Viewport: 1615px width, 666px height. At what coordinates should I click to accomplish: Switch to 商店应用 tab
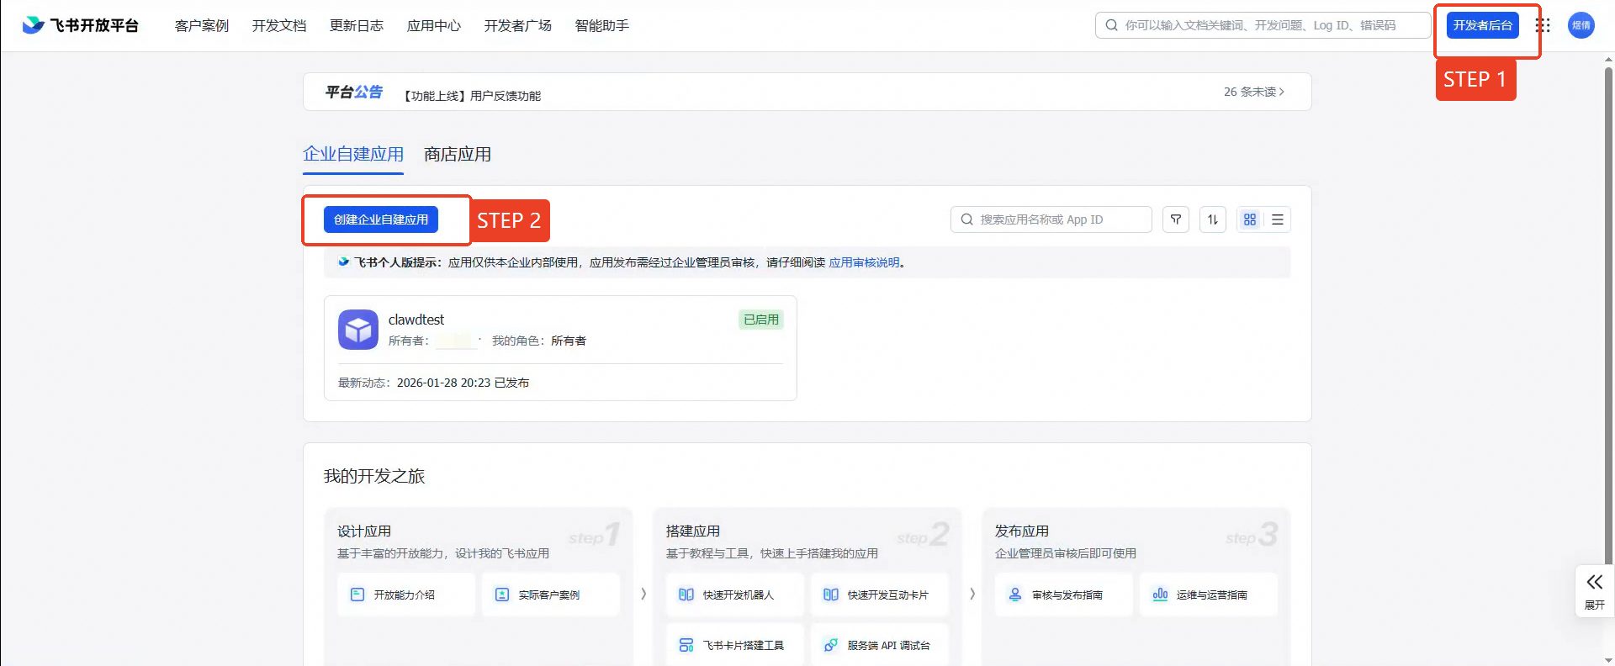point(458,155)
